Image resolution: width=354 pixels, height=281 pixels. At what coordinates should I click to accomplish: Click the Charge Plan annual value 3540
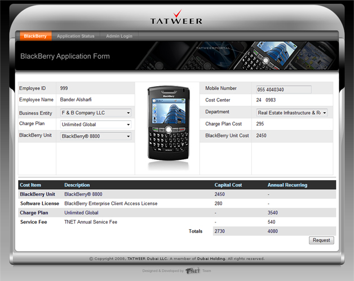pyautogui.click(x=273, y=213)
